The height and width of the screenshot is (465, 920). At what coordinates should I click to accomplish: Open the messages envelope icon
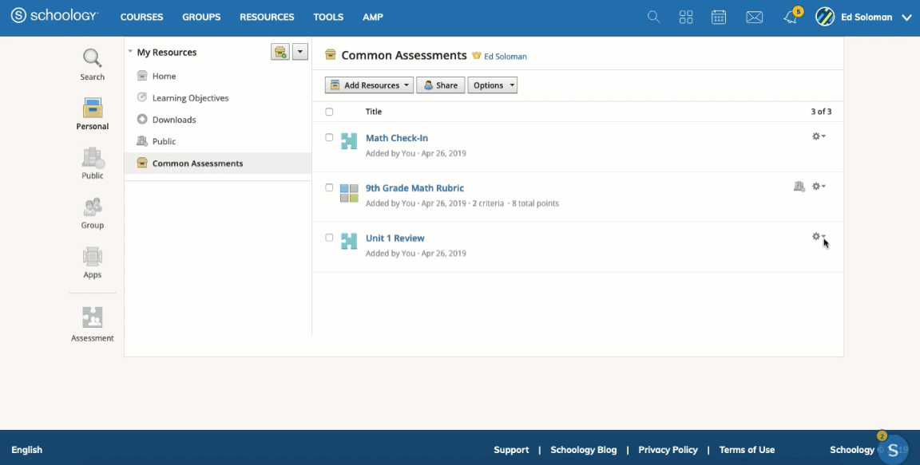tap(754, 17)
